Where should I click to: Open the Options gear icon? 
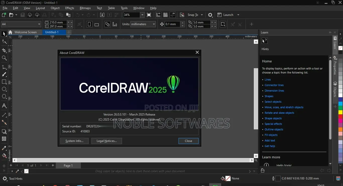click(x=210, y=15)
